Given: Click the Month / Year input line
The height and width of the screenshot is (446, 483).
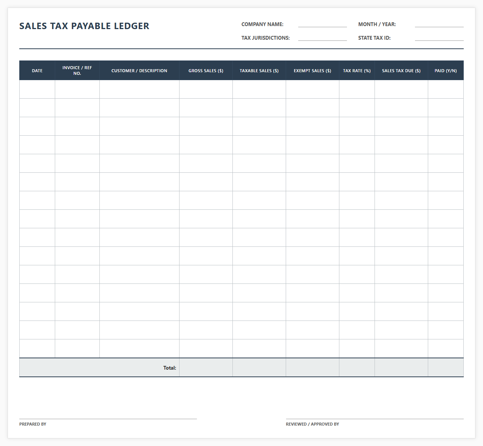Looking at the screenshot, I should (439, 25).
